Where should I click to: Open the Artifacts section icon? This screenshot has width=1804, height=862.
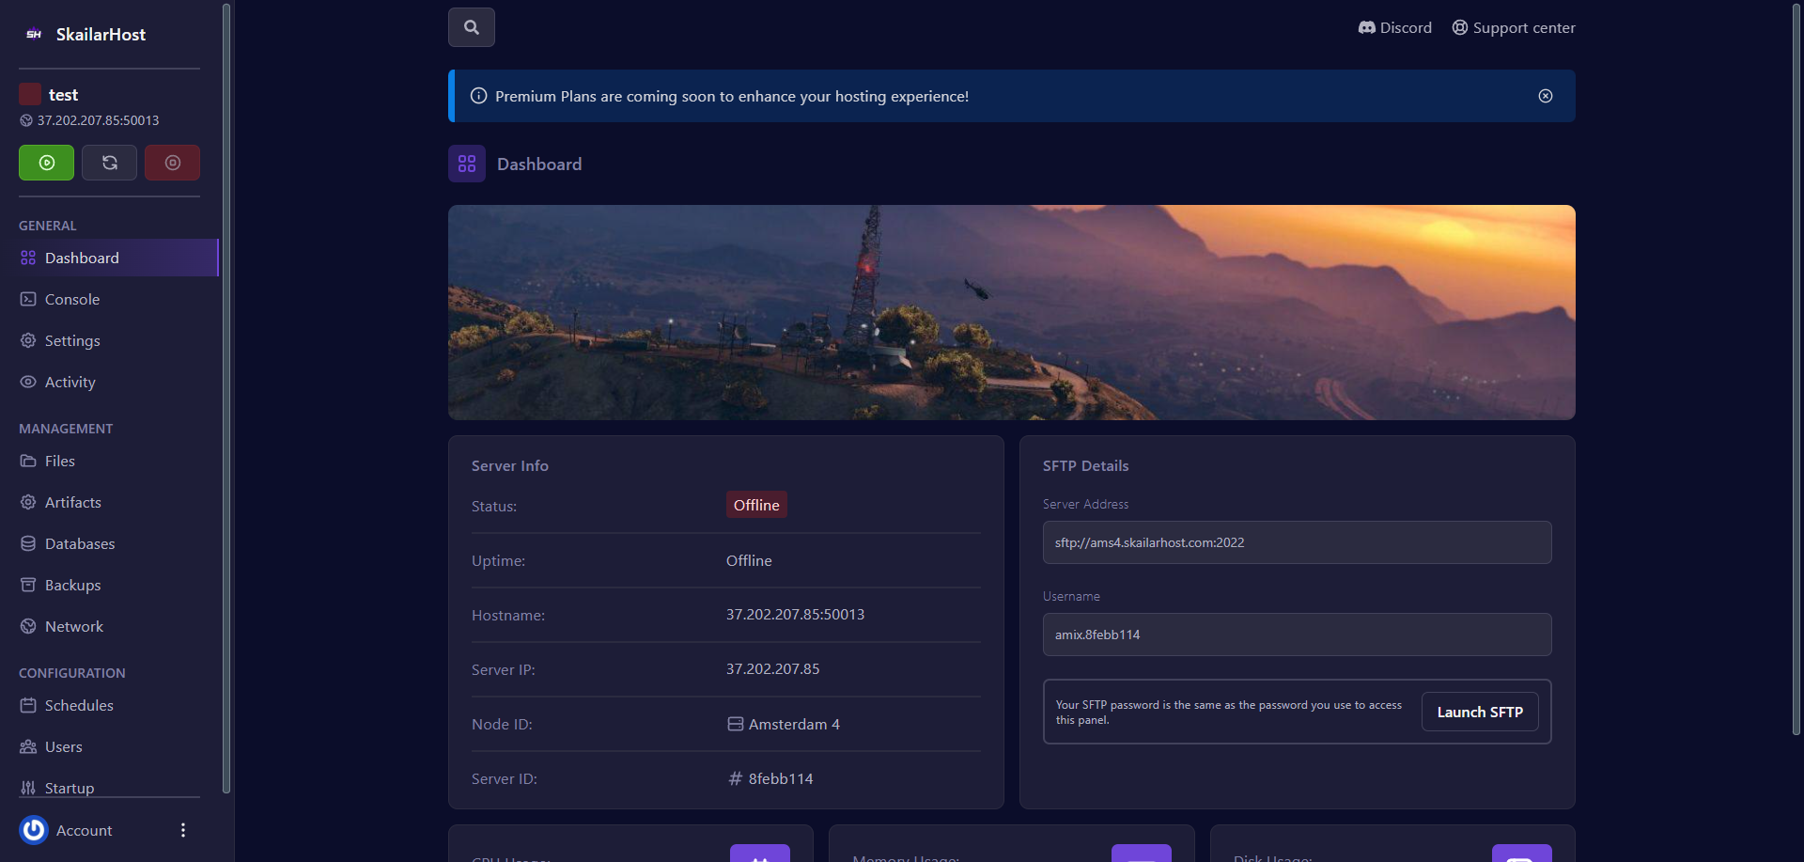pos(28,502)
